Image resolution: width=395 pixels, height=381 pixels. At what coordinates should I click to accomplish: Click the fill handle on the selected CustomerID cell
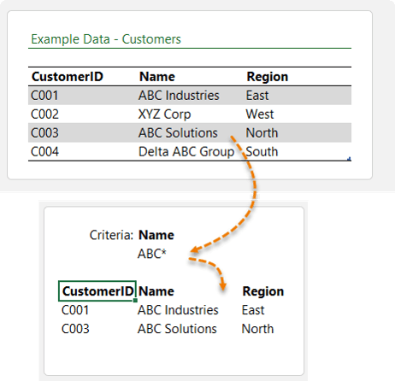[x=135, y=300]
